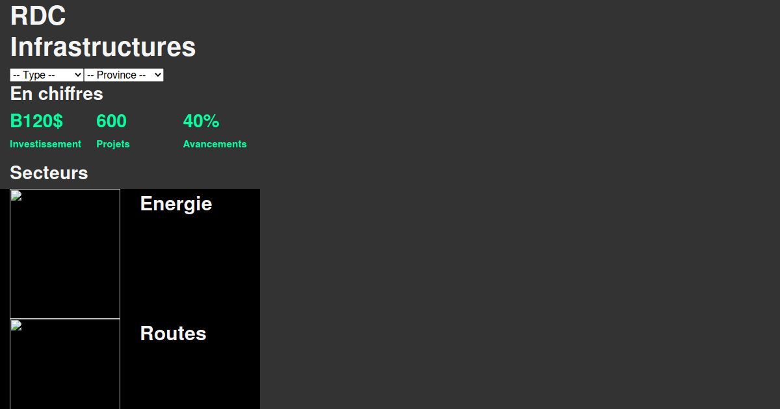Click the Avancements label

coord(215,144)
